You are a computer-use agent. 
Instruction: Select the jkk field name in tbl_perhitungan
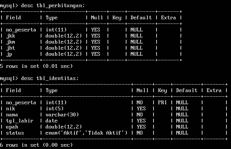point(11,36)
